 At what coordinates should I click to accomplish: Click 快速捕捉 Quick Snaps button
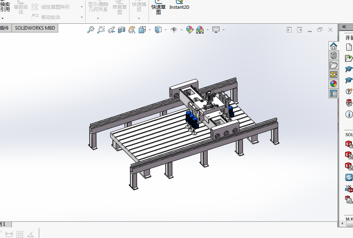(x=139, y=7)
